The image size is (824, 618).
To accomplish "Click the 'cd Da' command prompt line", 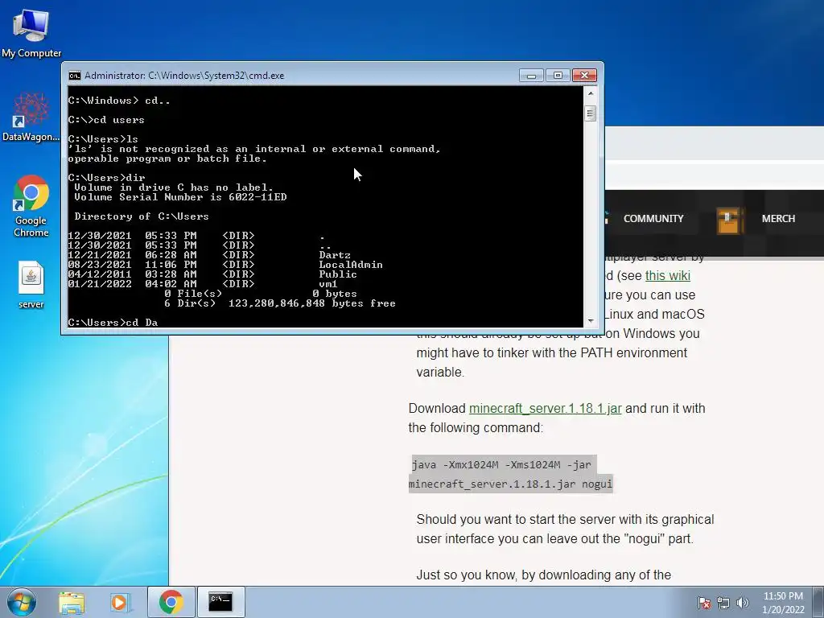I will point(113,322).
